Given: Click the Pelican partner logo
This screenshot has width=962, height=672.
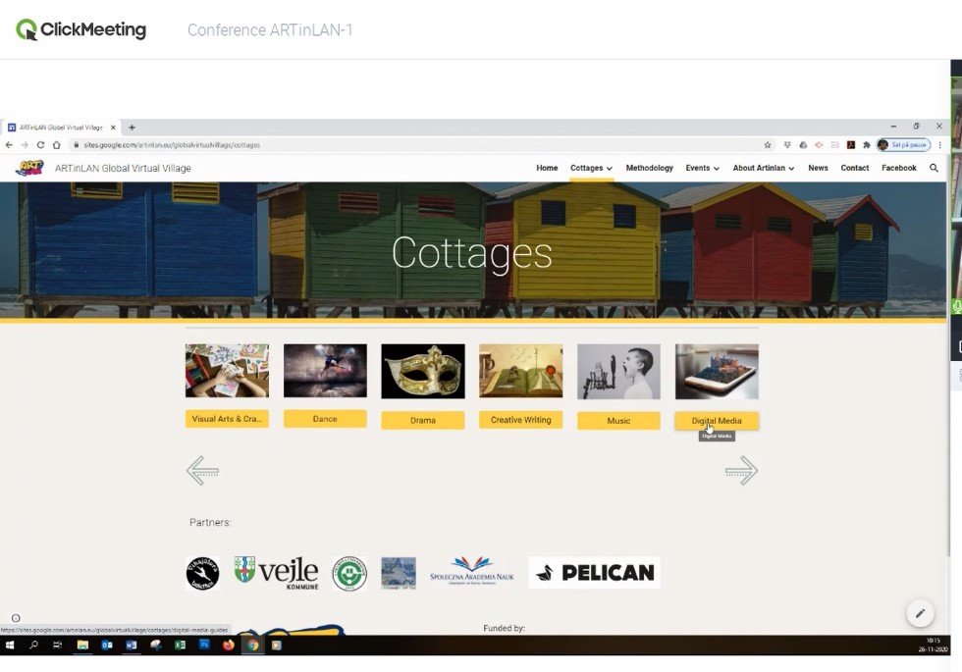Looking at the screenshot, I should click(595, 573).
